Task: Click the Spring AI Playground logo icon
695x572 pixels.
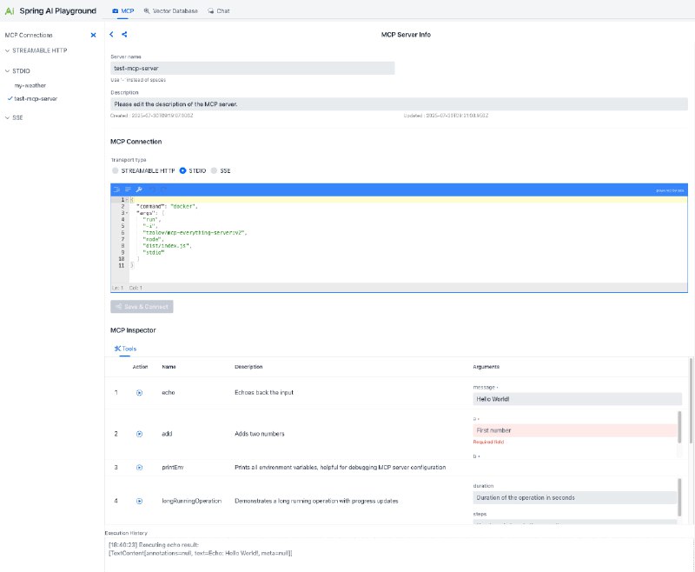Action: coord(10,10)
